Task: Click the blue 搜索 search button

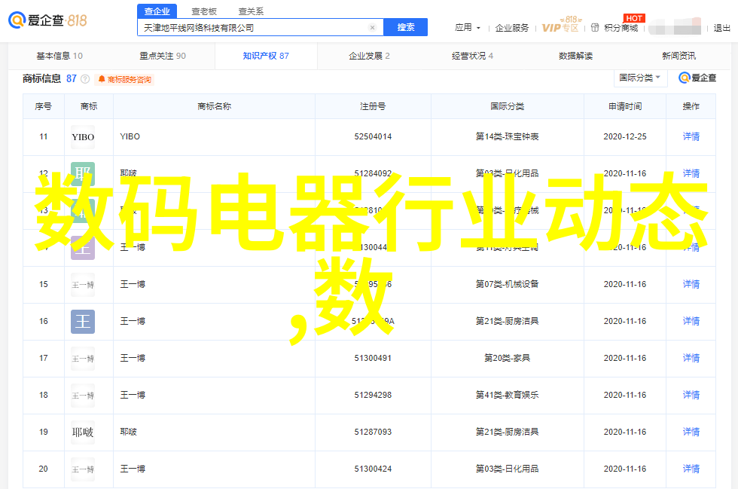Action: (405, 27)
